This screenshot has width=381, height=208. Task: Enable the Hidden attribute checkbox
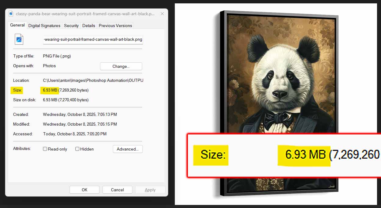point(77,149)
